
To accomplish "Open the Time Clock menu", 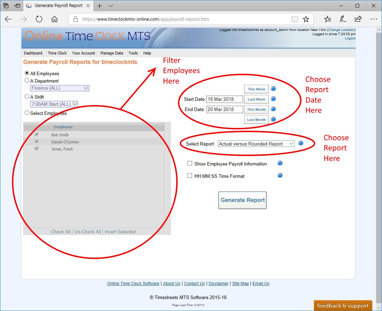I will [57, 53].
